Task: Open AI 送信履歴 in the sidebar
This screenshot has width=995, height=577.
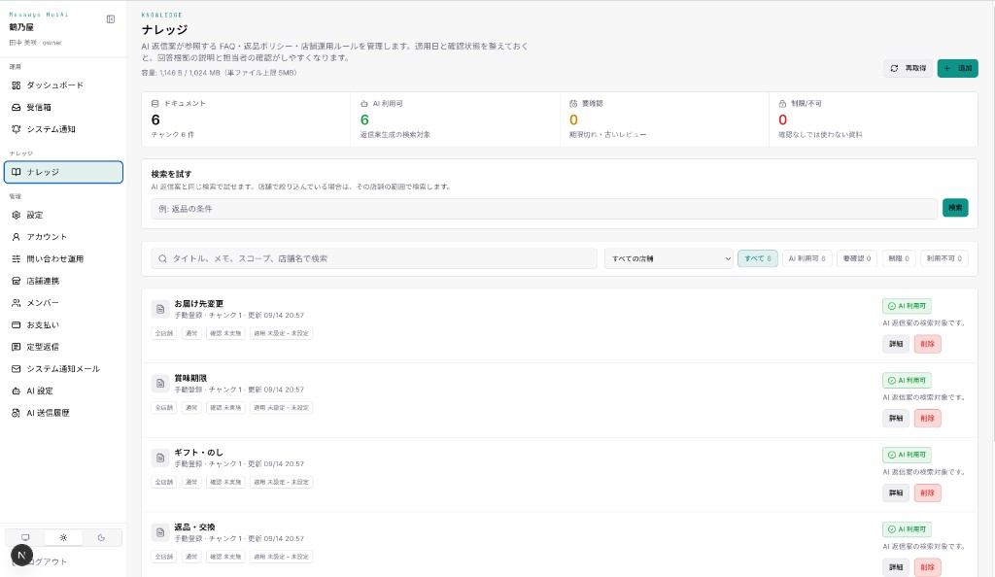Action: point(63,413)
